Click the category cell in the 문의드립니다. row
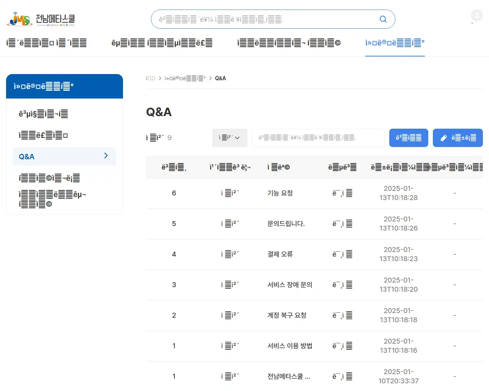This screenshot has width=489, height=391. [x=230, y=224]
